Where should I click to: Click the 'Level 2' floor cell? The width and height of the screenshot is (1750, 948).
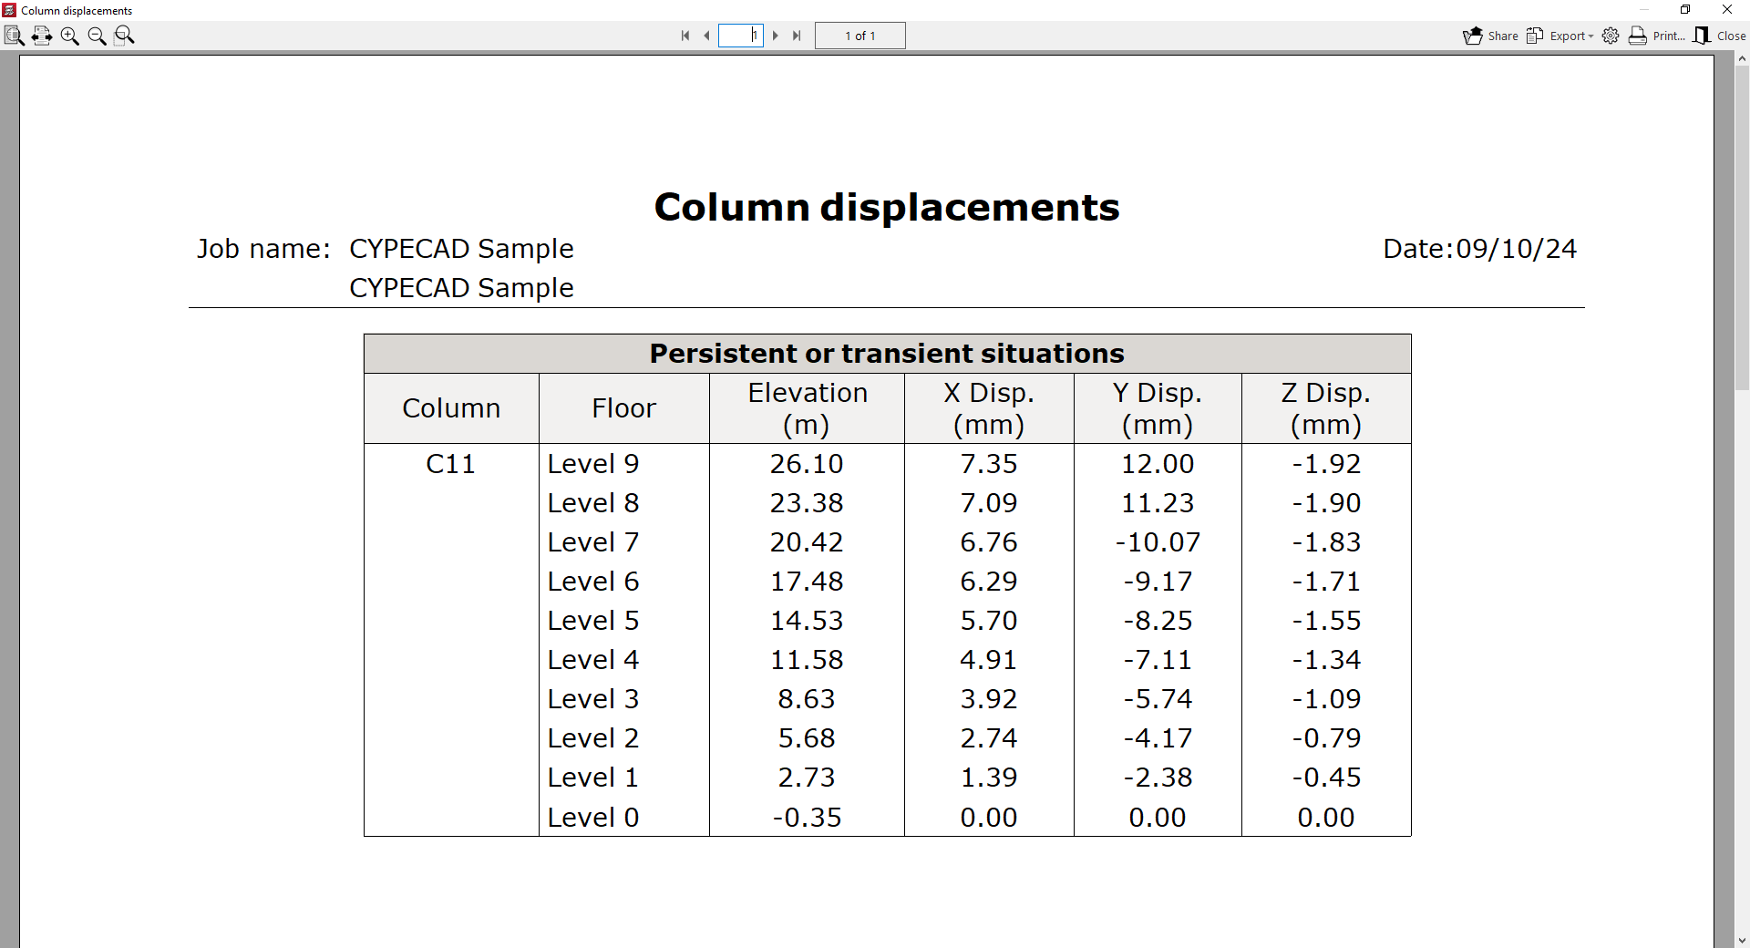pos(593,738)
